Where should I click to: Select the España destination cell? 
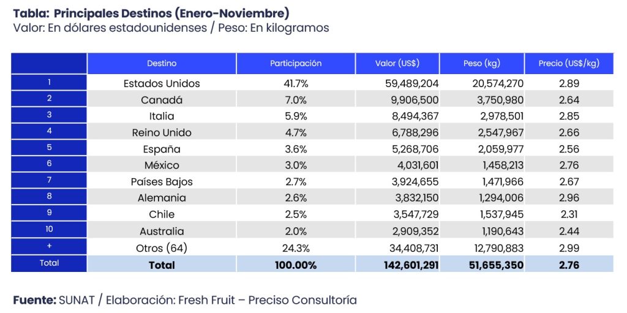coord(162,149)
